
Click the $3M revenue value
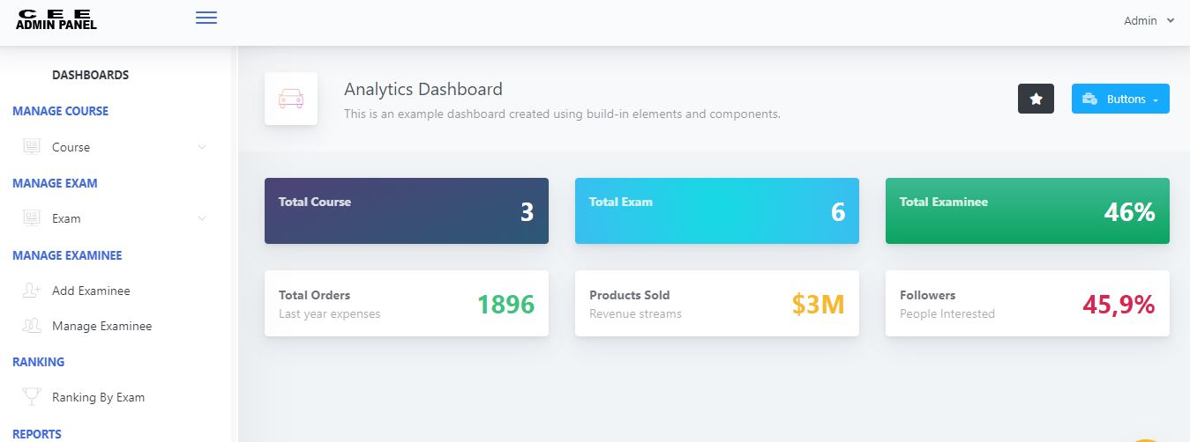(818, 305)
